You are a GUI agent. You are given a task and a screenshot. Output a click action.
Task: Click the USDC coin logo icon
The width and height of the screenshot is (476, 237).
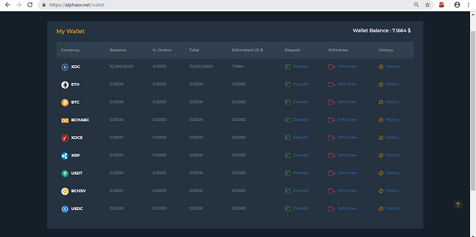[x=65, y=209]
